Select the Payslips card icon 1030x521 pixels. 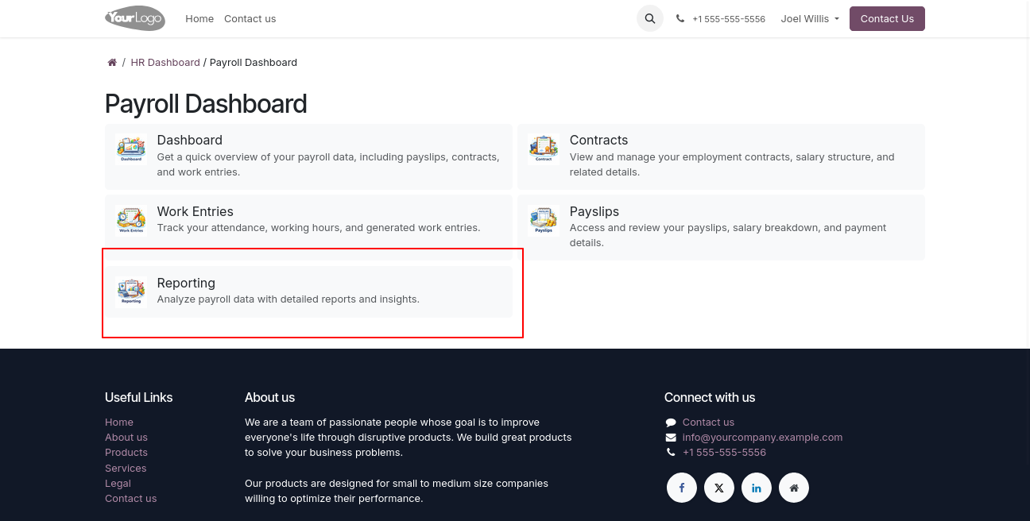[x=544, y=220]
